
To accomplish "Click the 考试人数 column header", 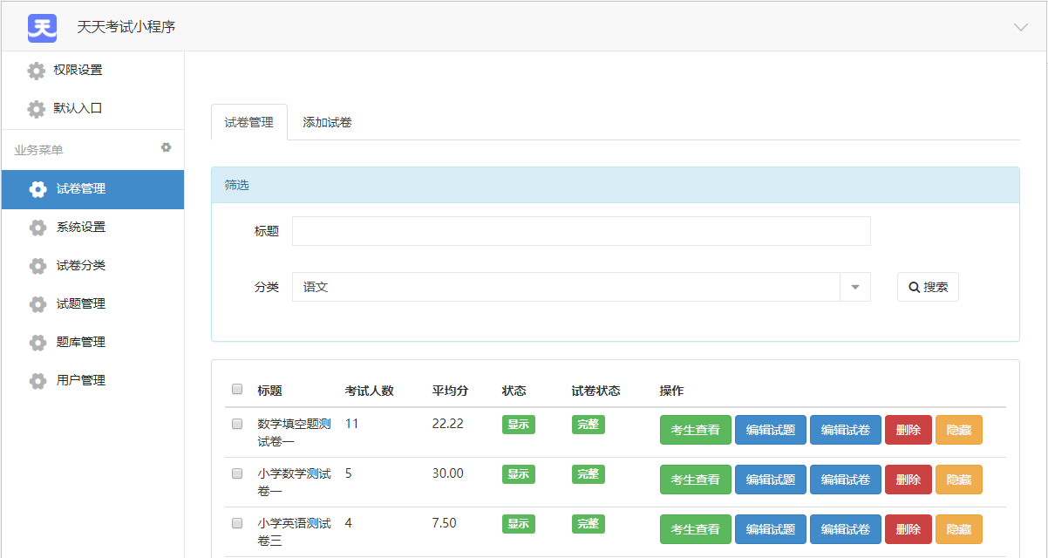I will click(370, 391).
